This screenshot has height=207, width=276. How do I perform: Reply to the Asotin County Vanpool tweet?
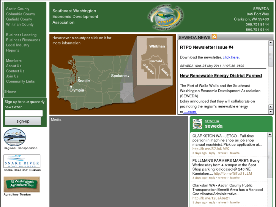(x=212, y=202)
